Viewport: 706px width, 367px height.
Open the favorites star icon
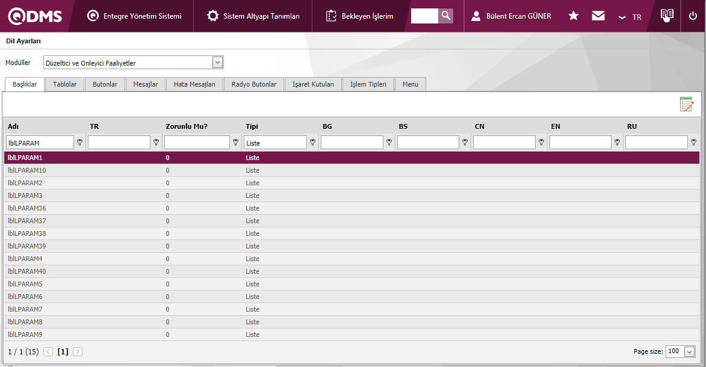[x=574, y=16]
